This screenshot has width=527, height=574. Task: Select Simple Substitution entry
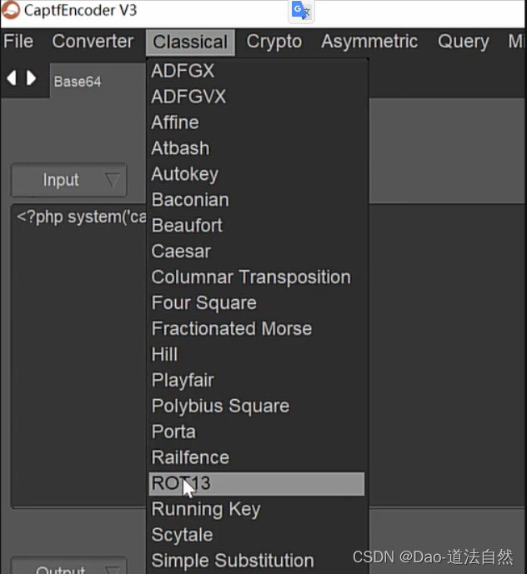(257, 561)
